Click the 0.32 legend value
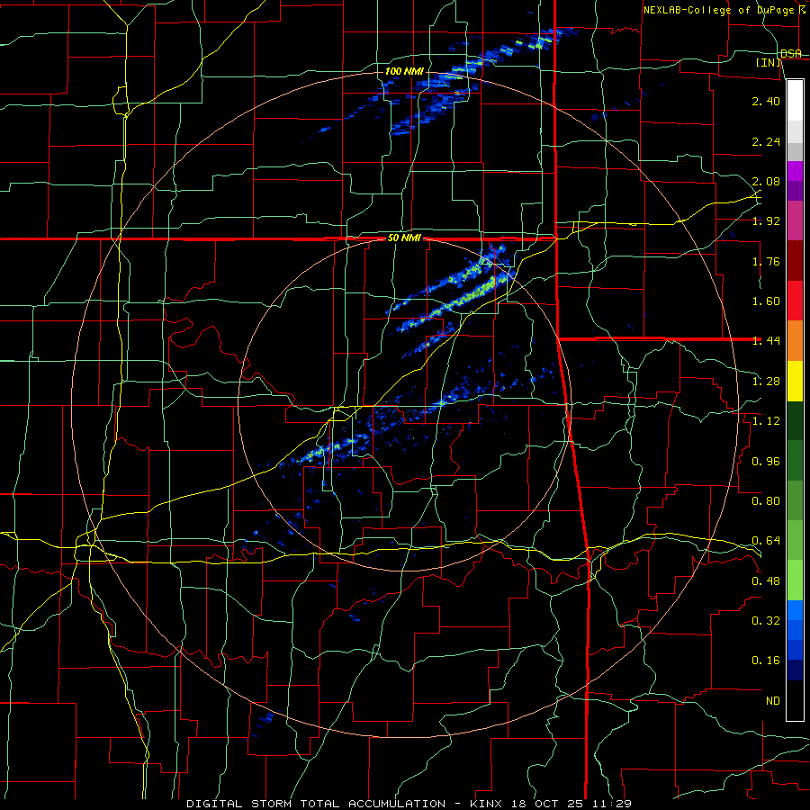This screenshot has width=810, height=810. pyautogui.click(x=766, y=621)
